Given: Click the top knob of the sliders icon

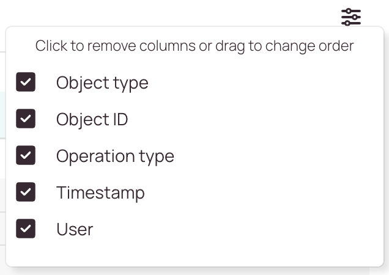Looking at the screenshot, I should 349,11.
